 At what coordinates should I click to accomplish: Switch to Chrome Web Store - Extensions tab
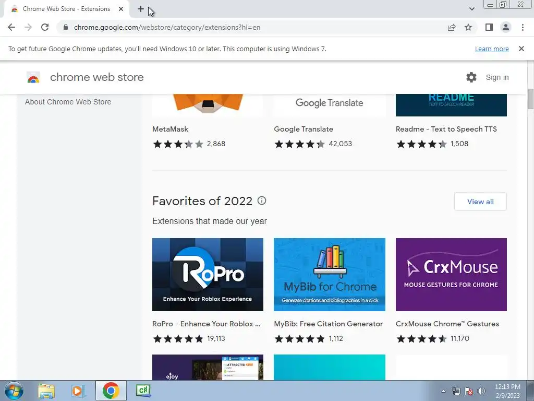66,9
